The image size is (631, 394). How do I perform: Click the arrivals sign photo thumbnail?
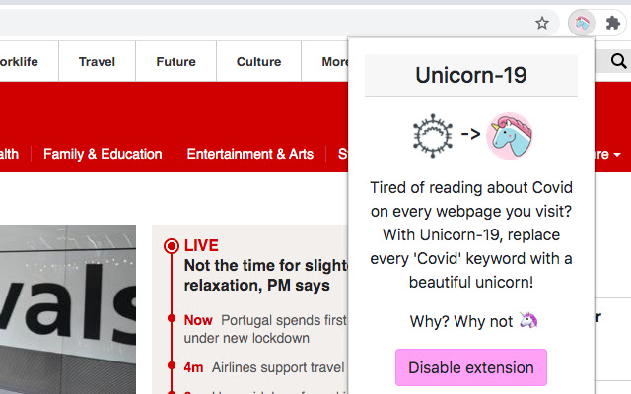click(x=68, y=309)
